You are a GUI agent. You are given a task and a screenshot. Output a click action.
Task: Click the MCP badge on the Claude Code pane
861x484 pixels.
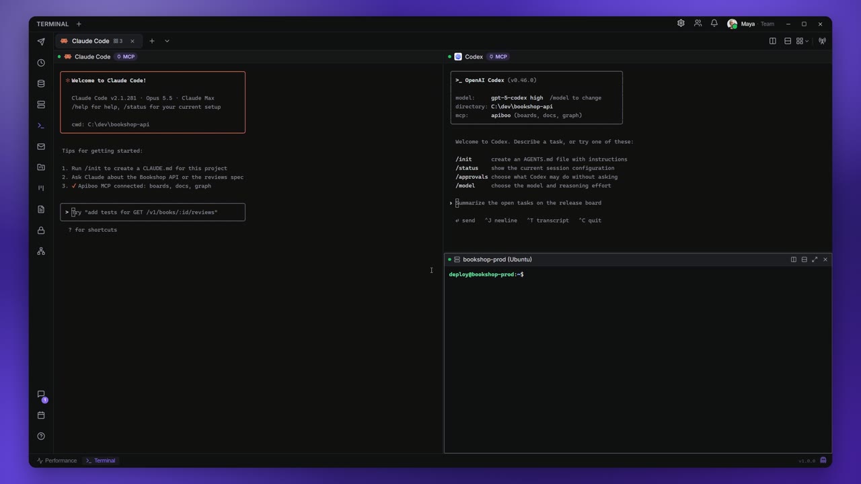coord(126,57)
